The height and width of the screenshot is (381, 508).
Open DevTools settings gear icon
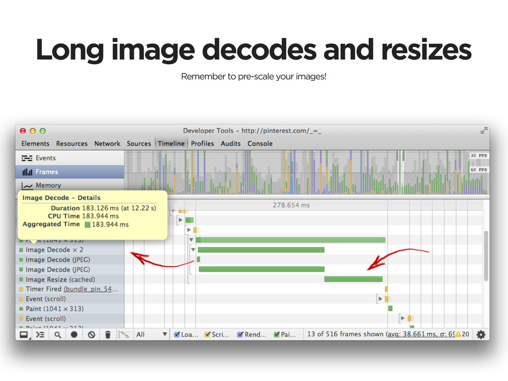coord(480,335)
